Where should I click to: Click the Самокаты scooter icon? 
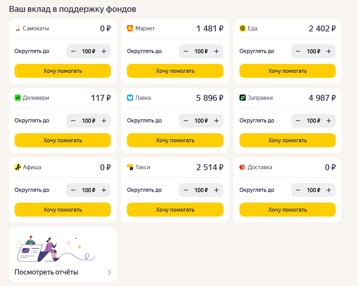click(17, 28)
